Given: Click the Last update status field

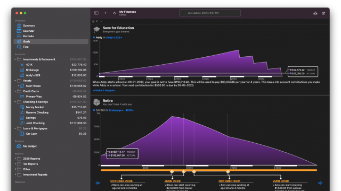Looking at the screenshot, I should pos(210,13).
